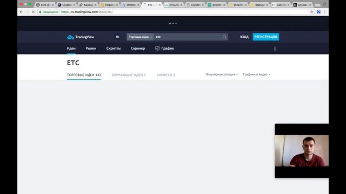Screen dimensions: 346x194
Task: Close the Ontology browser tab
Action: pos(138,5)
